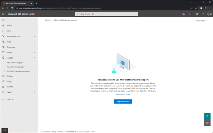Open the header settings gear icon
This screenshot has width=213, height=133.
click(197, 14)
